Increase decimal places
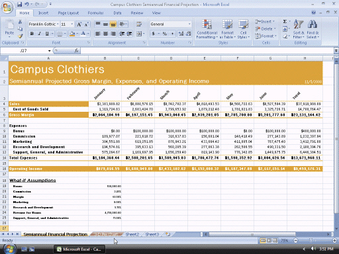The image size is (339, 254). tap(181, 34)
